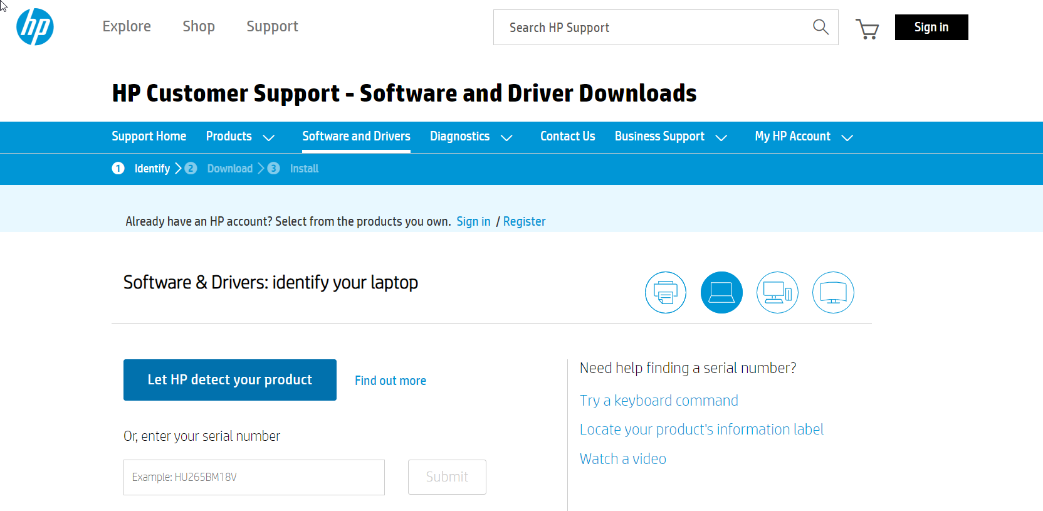Click the search magnifier icon
This screenshot has height=511, width=1043.
820,27
